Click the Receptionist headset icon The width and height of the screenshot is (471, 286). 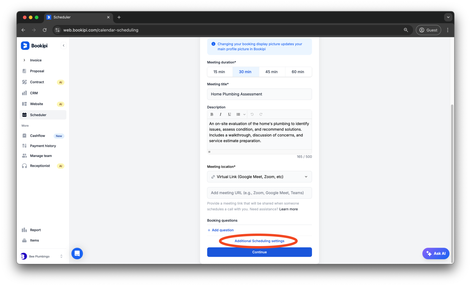(24, 166)
